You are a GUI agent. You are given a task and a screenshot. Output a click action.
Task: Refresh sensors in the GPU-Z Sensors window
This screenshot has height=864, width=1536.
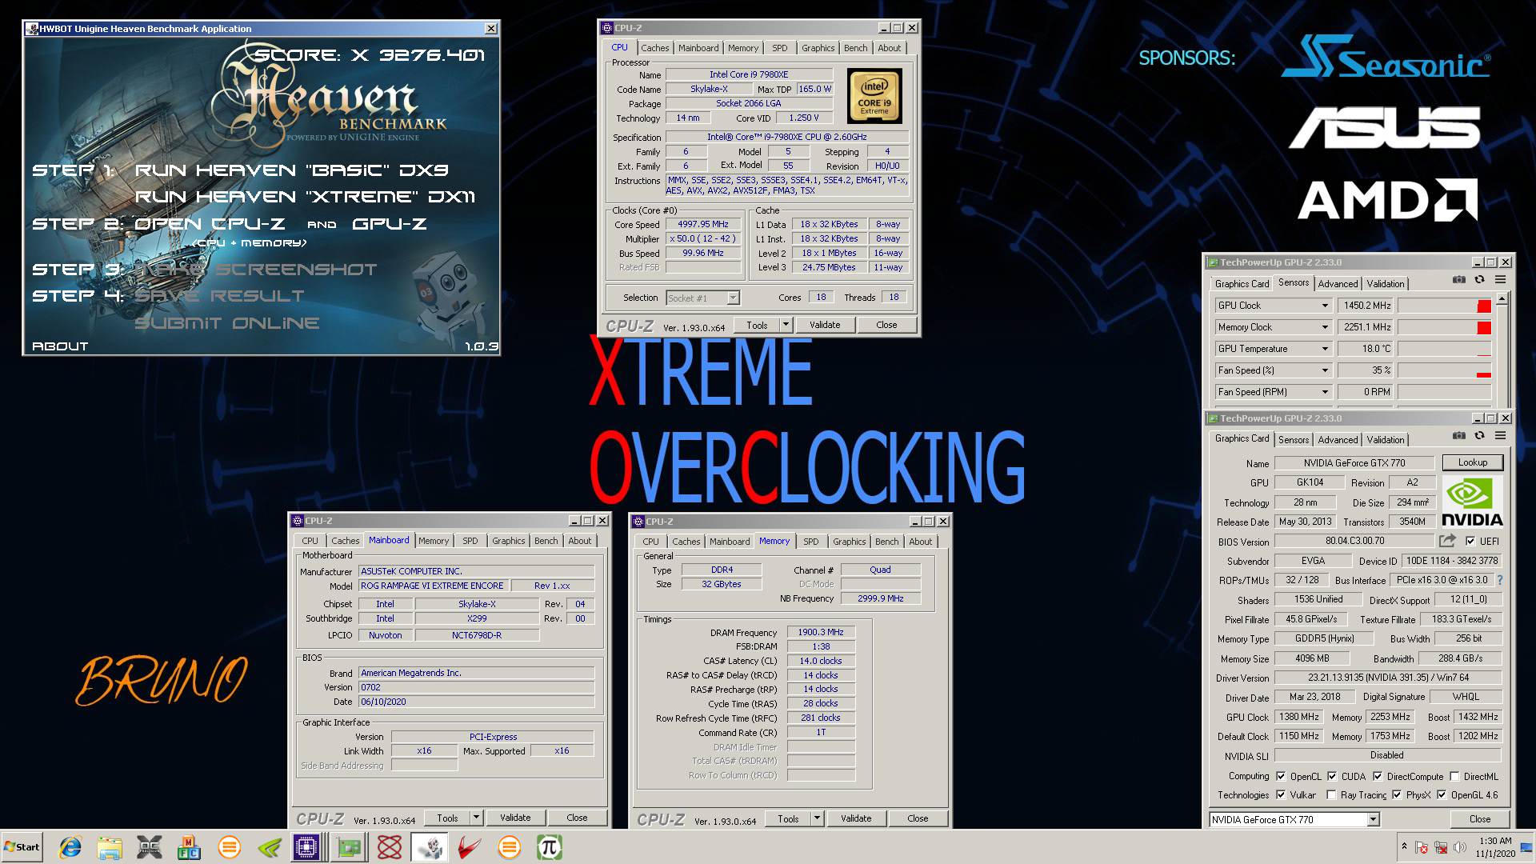click(x=1479, y=280)
